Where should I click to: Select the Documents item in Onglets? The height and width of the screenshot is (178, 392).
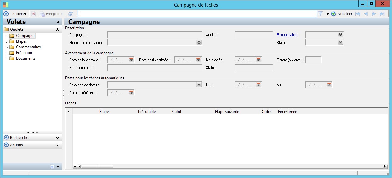click(x=26, y=58)
